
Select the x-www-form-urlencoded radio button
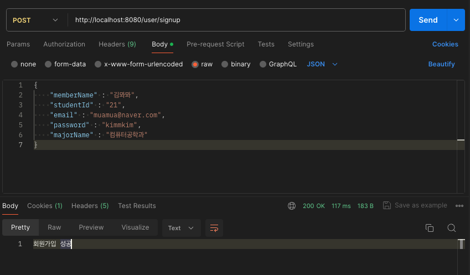coord(98,64)
